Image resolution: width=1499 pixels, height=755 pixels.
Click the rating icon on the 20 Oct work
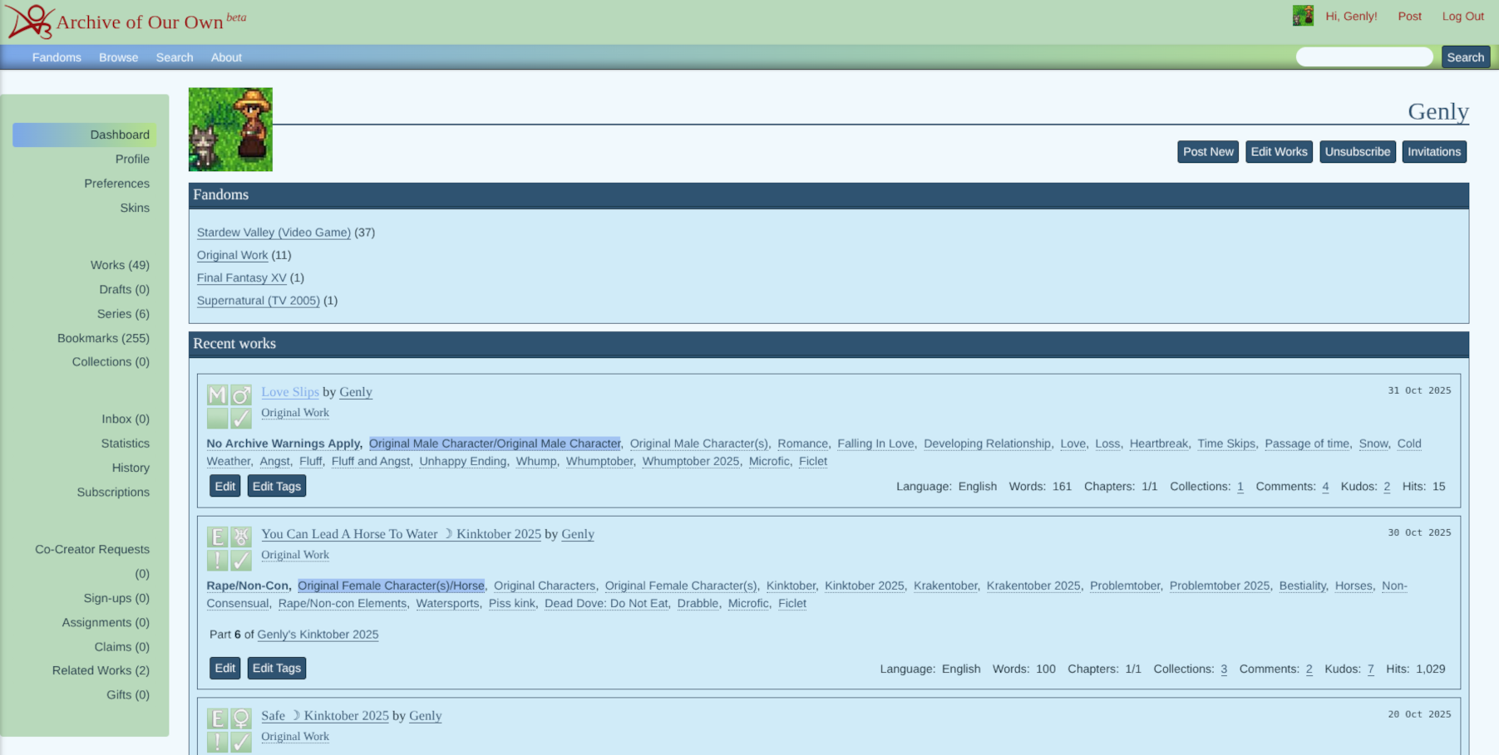click(217, 718)
